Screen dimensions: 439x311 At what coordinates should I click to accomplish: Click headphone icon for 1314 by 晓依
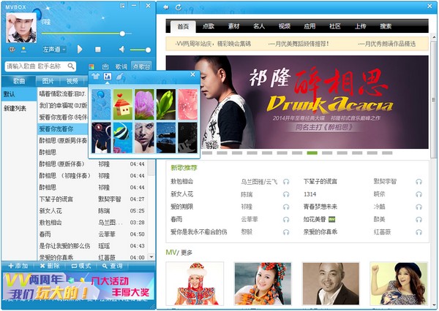tap(419, 194)
